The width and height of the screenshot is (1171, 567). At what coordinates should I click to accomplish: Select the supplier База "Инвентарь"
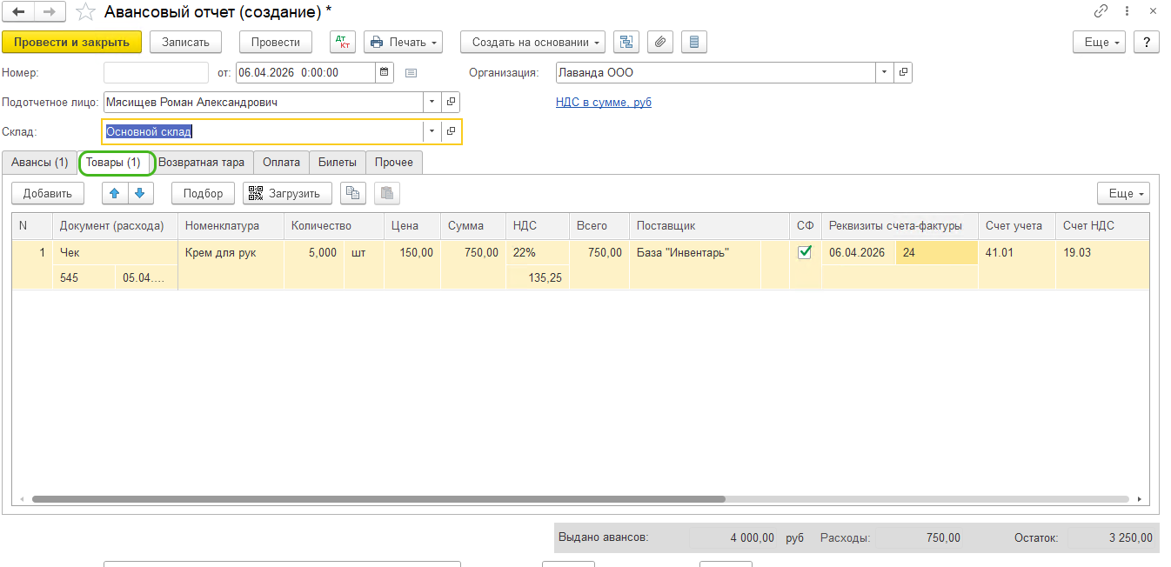click(x=695, y=253)
